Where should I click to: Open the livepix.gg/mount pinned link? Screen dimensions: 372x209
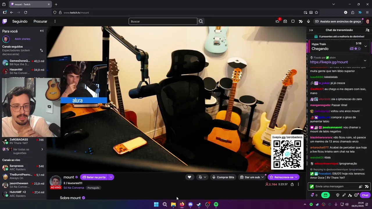pyautogui.click(x=329, y=62)
